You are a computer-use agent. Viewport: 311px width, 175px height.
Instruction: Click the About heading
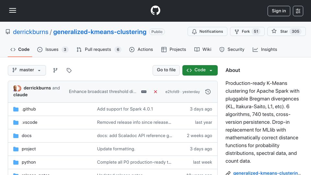point(233,70)
